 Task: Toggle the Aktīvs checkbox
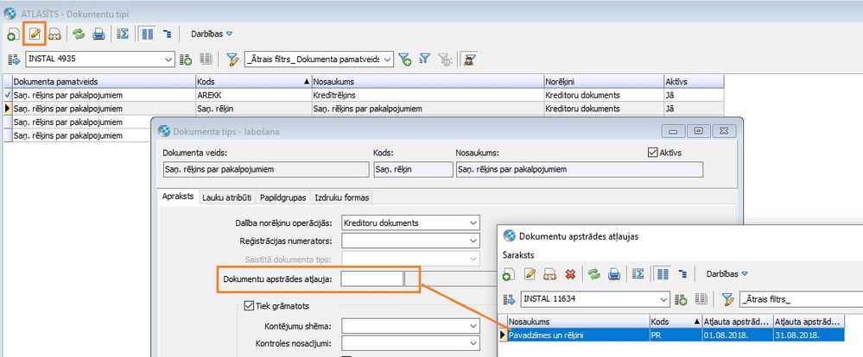(x=653, y=153)
